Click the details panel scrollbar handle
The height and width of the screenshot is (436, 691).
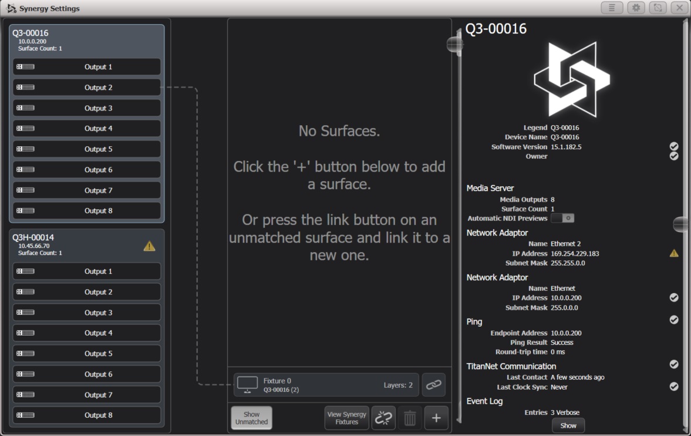tap(681, 224)
